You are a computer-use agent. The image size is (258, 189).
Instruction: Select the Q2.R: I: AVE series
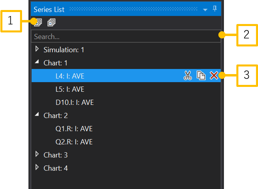74,142
